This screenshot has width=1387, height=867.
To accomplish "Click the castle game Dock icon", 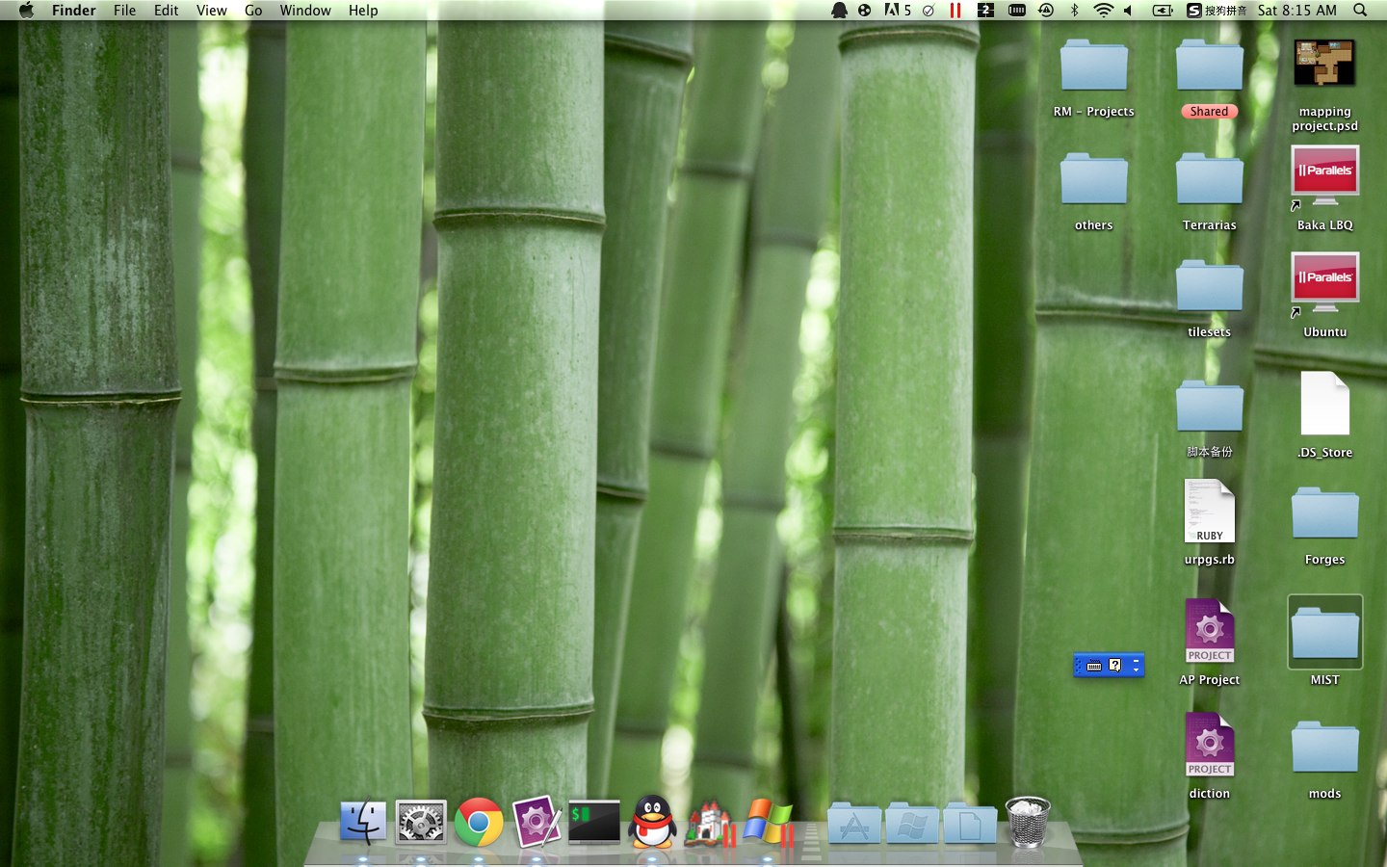I will click(x=710, y=822).
